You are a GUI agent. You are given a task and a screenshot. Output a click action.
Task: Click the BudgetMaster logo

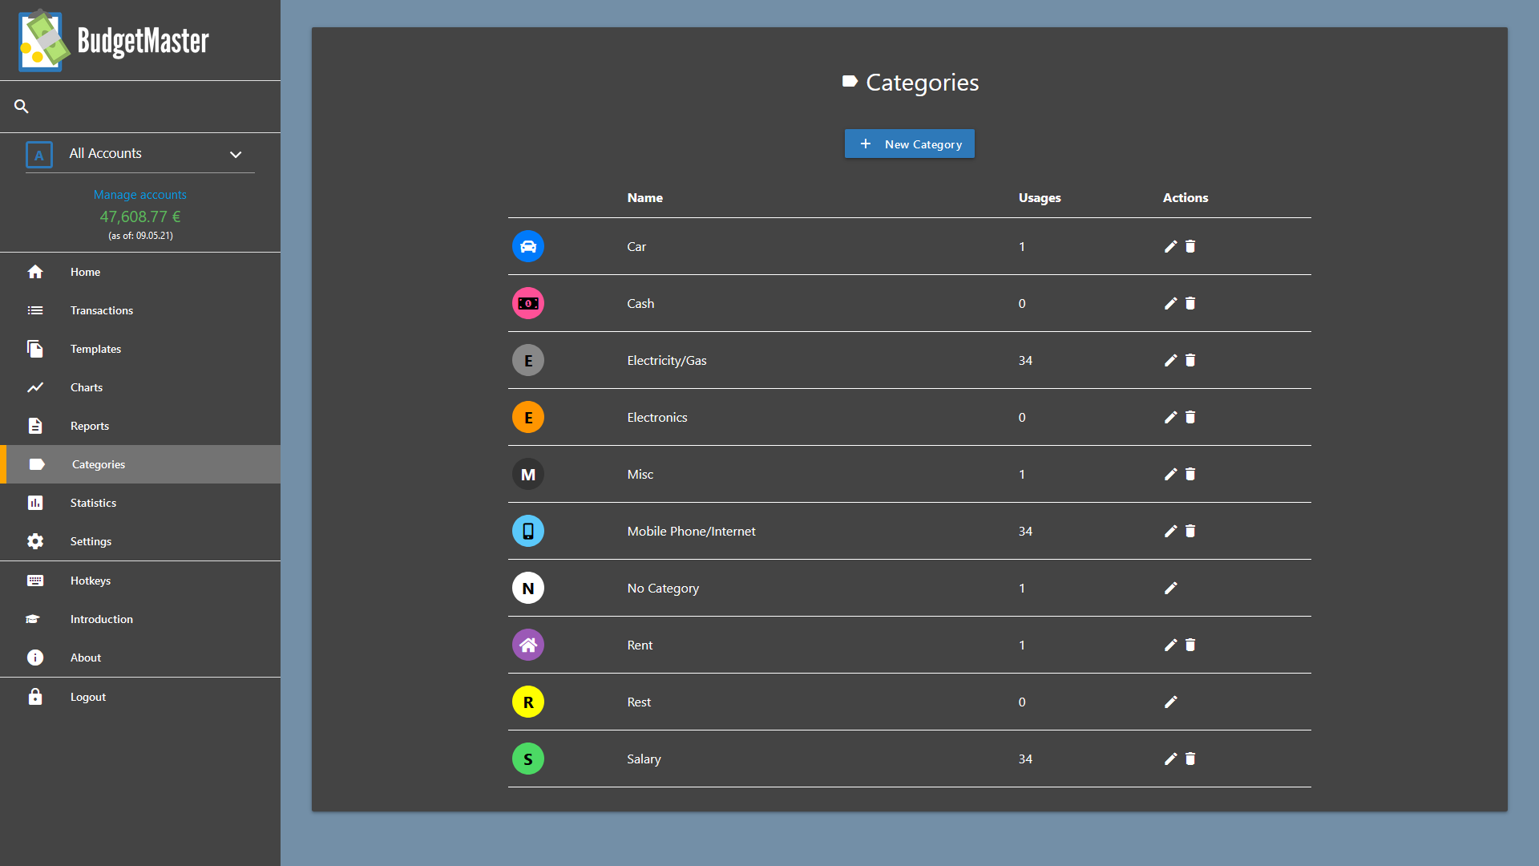pos(114,40)
